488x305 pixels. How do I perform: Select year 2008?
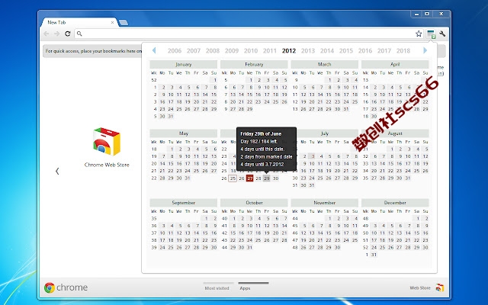213,51
